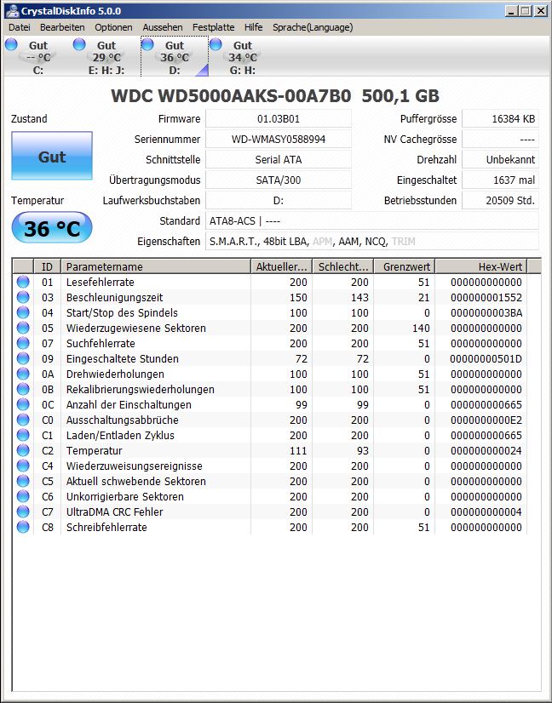Click the status icon for Drehwiederholungen

[x=23, y=374]
